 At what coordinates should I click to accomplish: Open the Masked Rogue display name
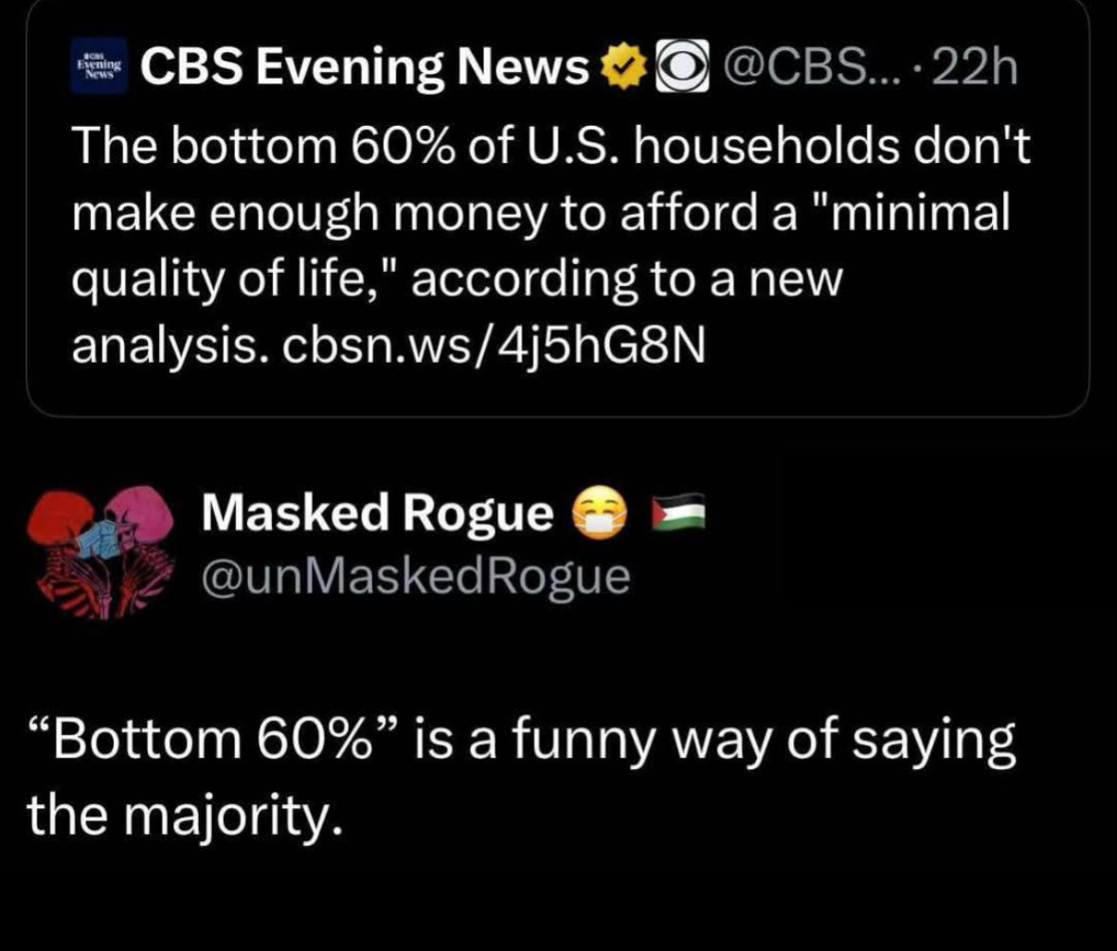378,512
